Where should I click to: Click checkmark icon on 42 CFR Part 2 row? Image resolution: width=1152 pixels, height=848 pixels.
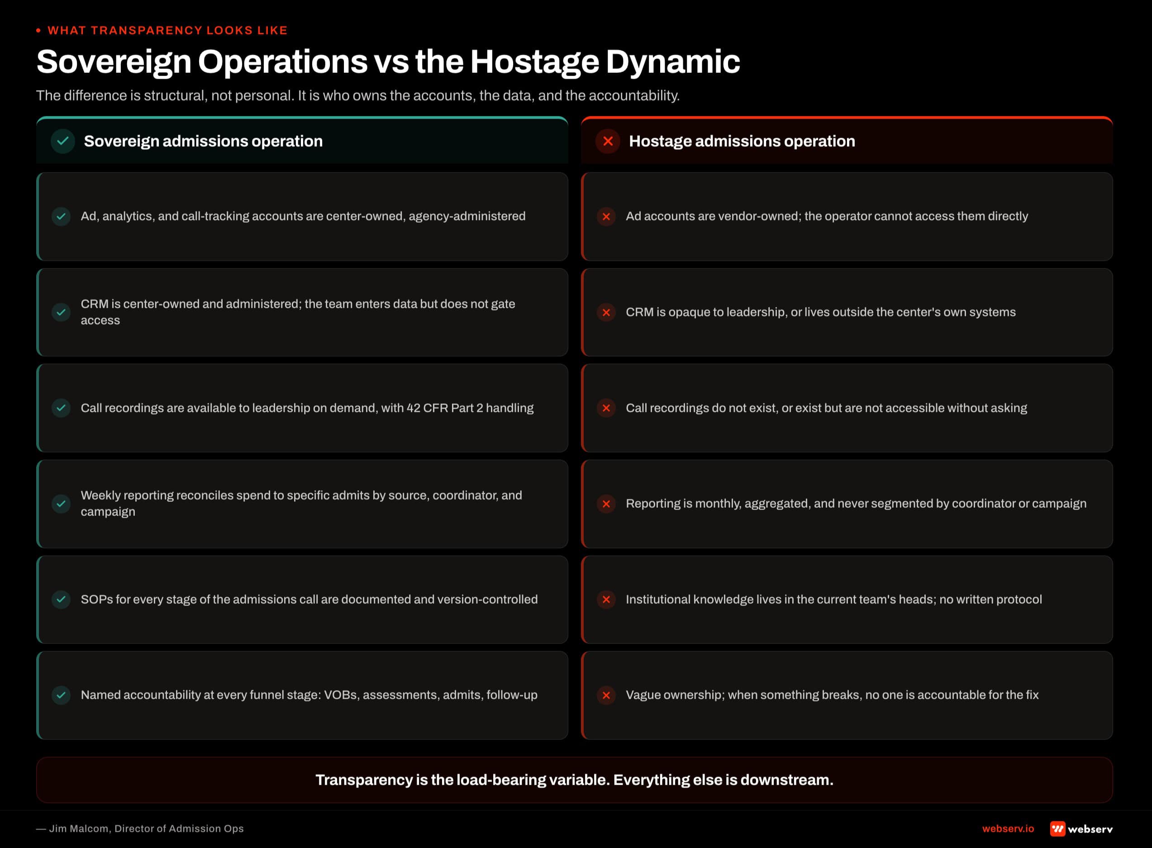[61, 408]
